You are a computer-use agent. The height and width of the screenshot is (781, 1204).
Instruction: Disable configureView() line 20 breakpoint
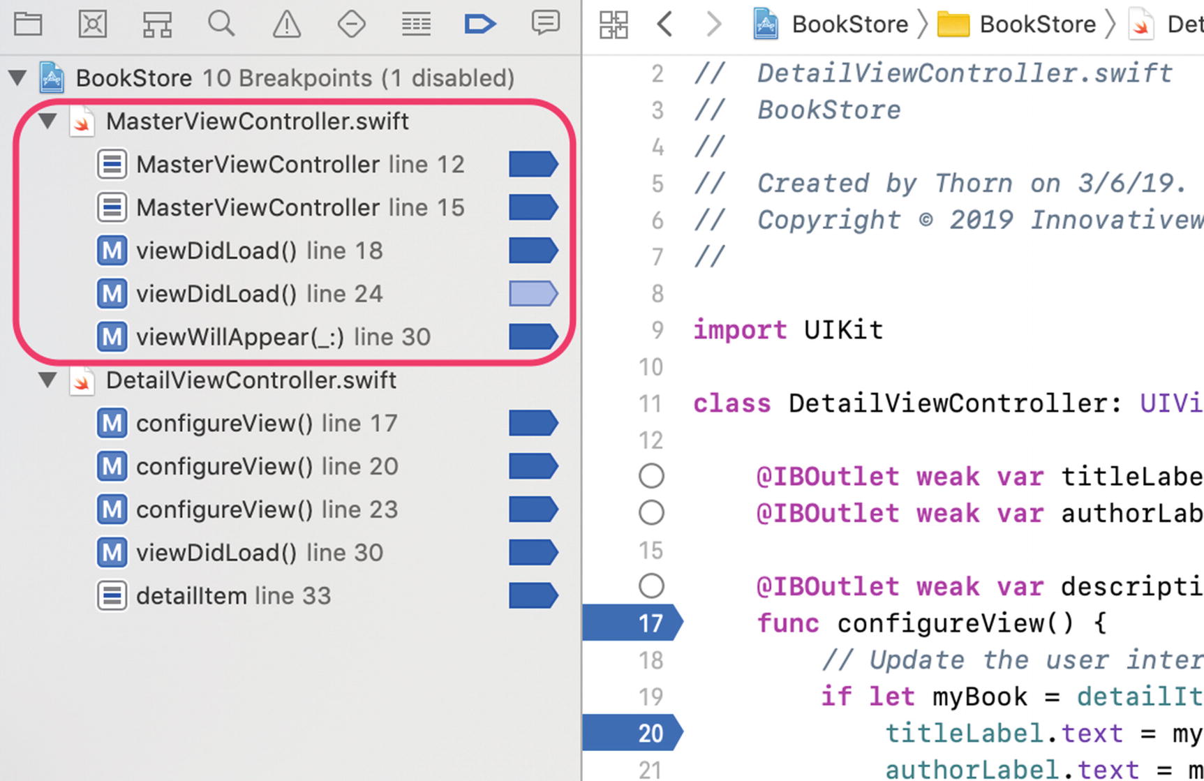533,466
